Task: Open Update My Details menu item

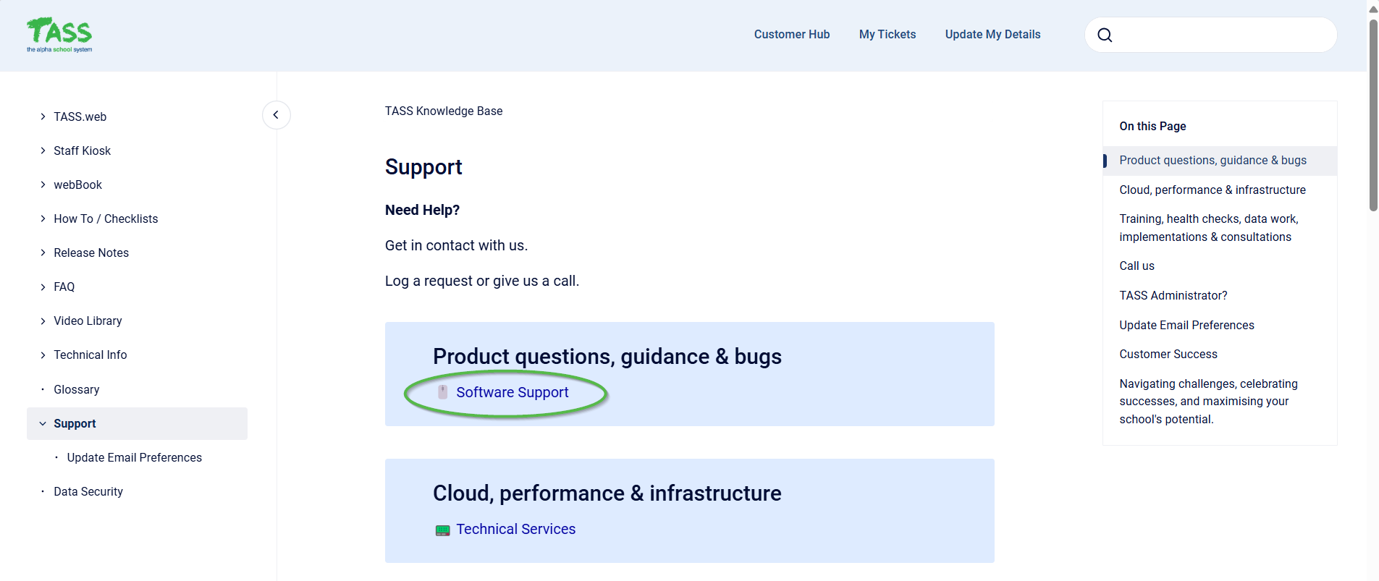Action: 992,35
